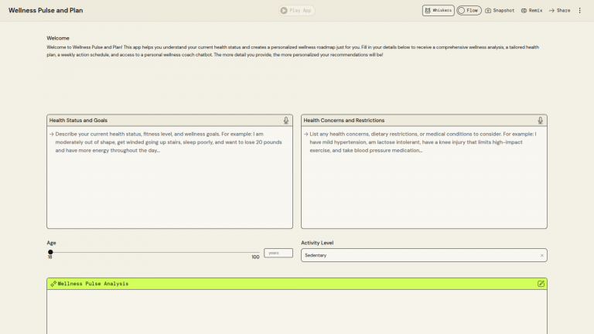Screen dimensions: 594x334
Task: Click the link icon beside Wellness Pulse Analysis title
Action: [x=53, y=284]
